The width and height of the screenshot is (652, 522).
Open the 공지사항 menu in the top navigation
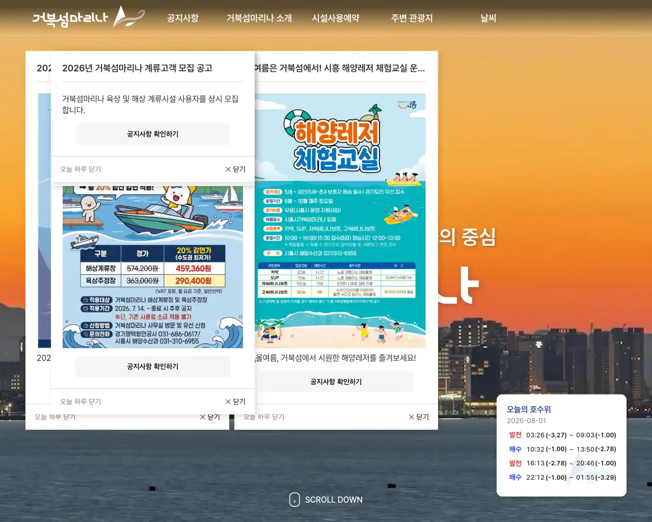coord(182,18)
